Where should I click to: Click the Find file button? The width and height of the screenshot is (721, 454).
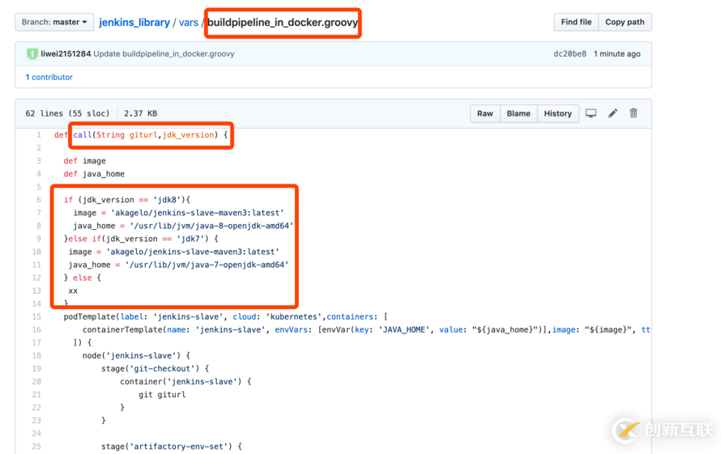pos(576,22)
